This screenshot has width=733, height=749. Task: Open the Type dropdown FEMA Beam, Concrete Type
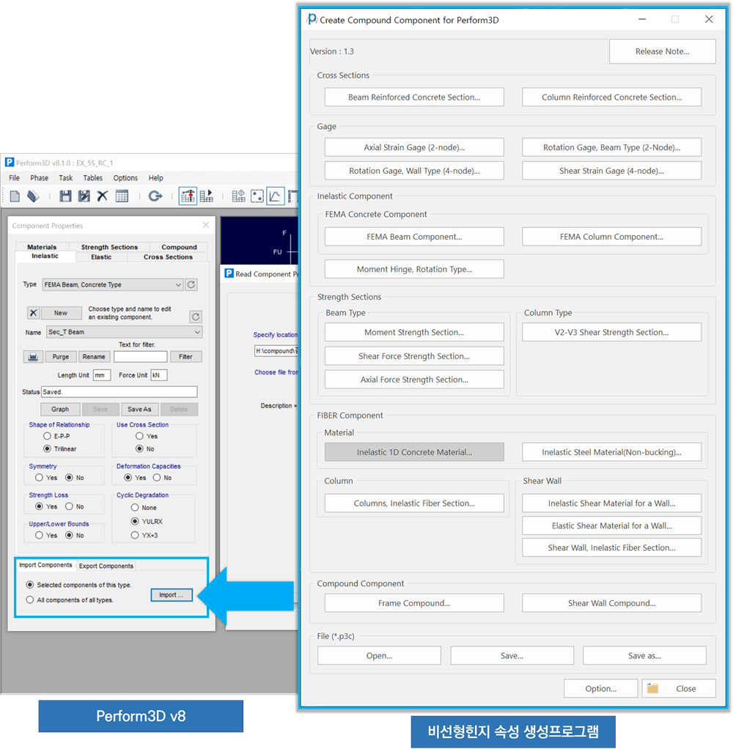[x=113, y=284]
